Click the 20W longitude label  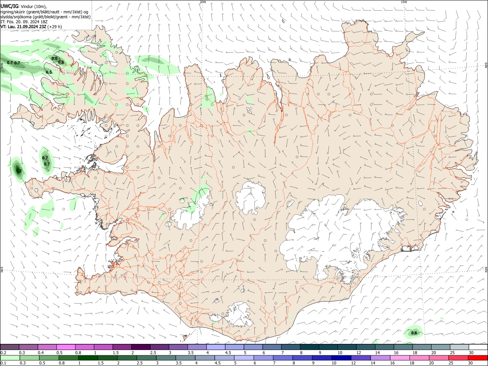pos(203,2)
